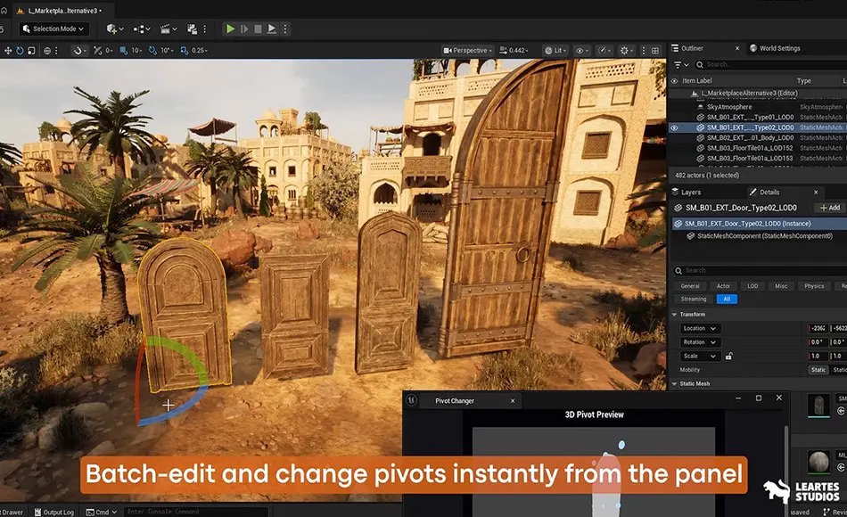Toggle the scale ratio lock icon
This screenshot has height=517, width=847.
[x=728, y=356]
